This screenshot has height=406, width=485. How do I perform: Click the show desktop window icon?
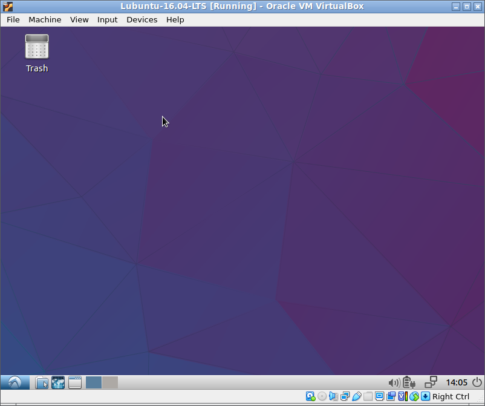[75, 382]
